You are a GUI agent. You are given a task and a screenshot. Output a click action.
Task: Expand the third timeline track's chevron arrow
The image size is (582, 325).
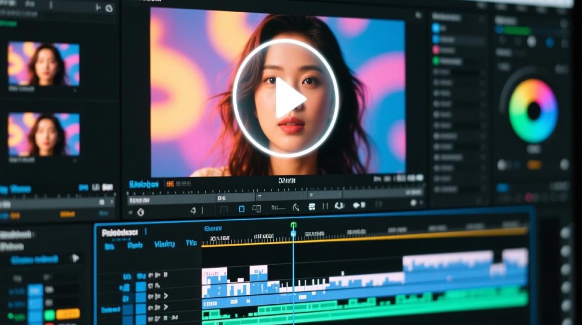165,296
